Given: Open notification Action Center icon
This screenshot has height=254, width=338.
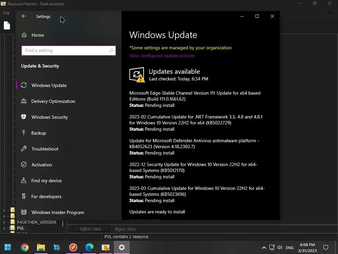Looking at the screenshot, I should [326, 247].
